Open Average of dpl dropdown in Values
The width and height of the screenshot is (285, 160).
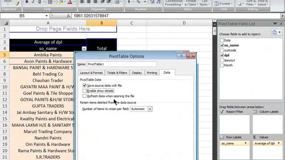pos(279,143)
